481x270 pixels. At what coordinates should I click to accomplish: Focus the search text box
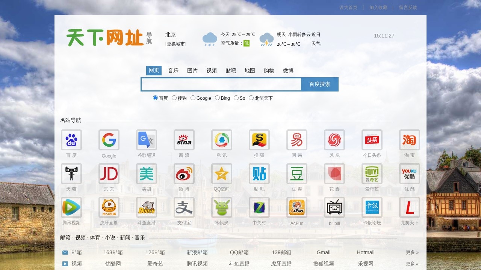click(221, 84)
